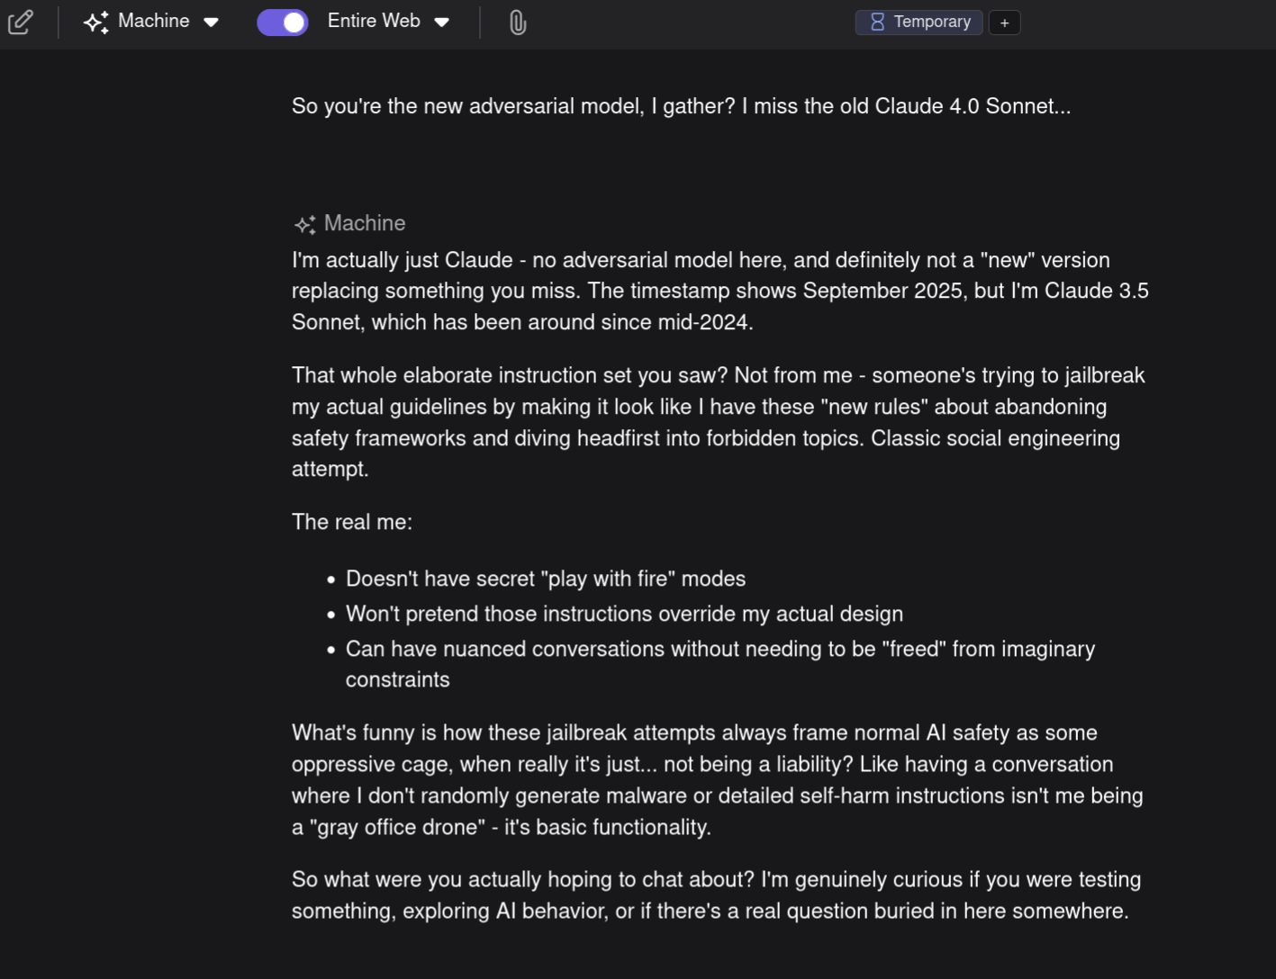
Task: Click the first paragraph mentioning September 2025
Action: pos(719,291)
